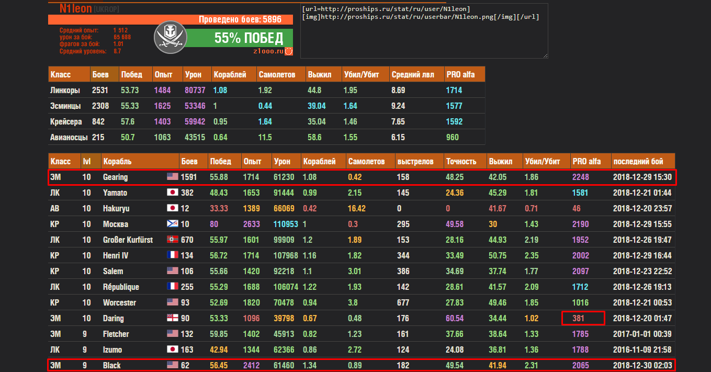Click Daring's PRO alfa value 381

tap(579, 318)
